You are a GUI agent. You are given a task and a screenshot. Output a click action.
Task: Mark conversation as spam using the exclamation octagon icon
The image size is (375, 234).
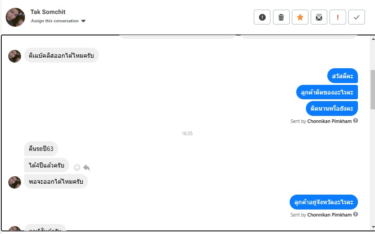point(262,17)
